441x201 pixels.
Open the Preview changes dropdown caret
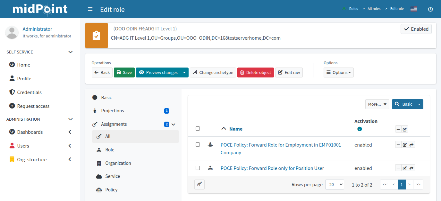(x=184, y=72)
